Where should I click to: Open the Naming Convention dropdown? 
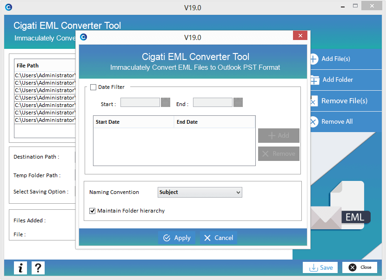click(200, 193)
